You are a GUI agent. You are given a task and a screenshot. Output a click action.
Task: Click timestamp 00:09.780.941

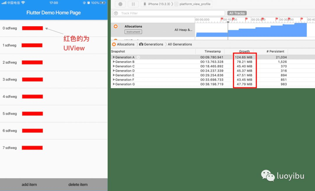pyautogui.click(x=212, y=57)
